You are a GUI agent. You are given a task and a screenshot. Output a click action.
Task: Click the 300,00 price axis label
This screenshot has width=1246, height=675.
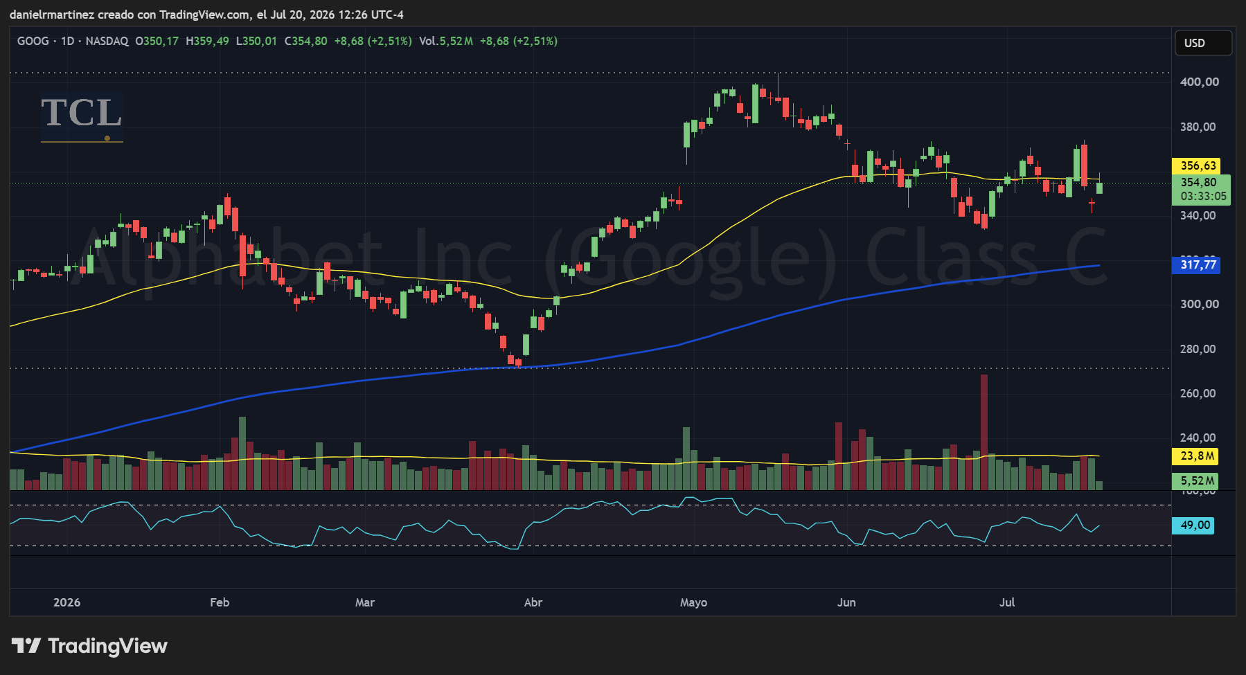point(1200,304)
